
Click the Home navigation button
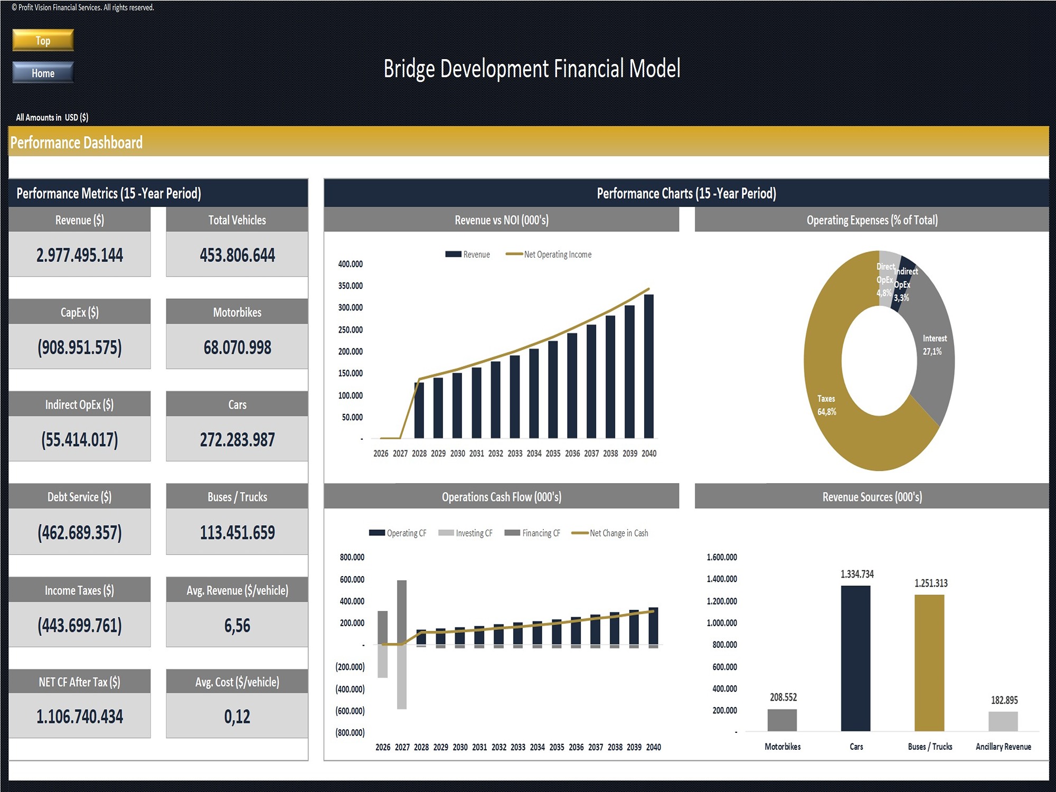click(42, 73)
